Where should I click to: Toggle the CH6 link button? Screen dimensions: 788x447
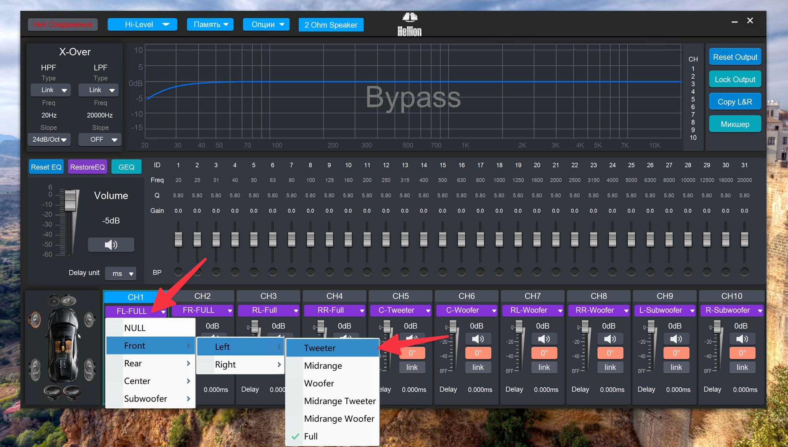click(478, 367)
